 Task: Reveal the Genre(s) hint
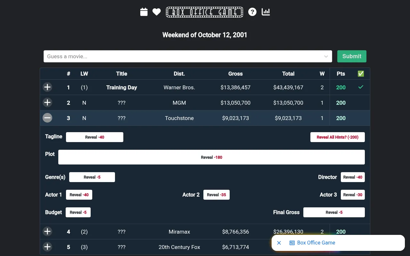pyautogui.click(x=92, y=177)
